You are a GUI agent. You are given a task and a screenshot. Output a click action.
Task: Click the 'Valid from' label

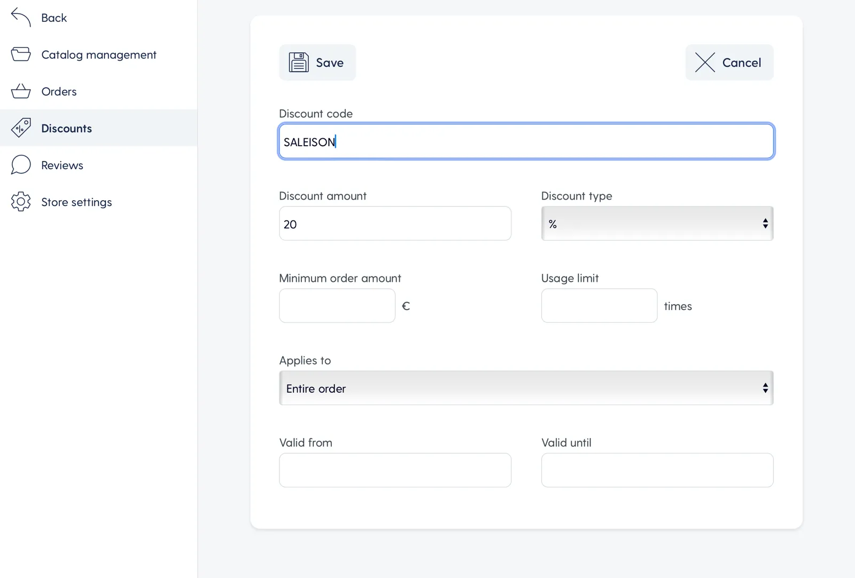click(306, 442)
